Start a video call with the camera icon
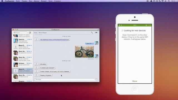The image size is (178, 100). tap(97, 32)
